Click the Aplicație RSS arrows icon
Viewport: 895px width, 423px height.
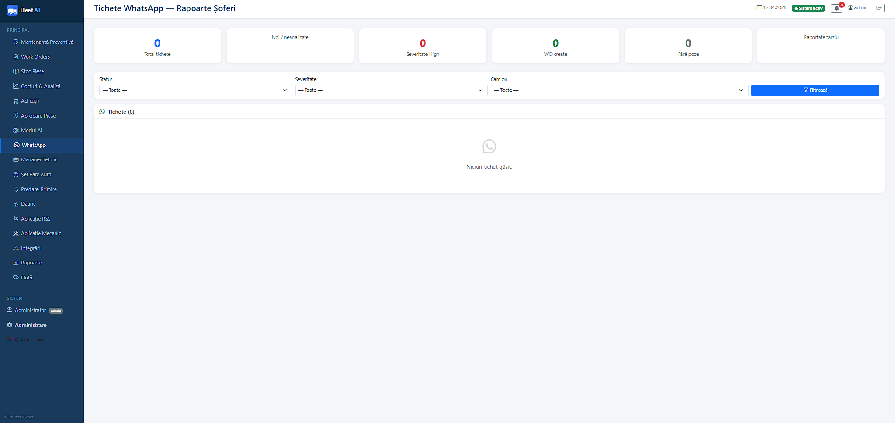(16, 219)
